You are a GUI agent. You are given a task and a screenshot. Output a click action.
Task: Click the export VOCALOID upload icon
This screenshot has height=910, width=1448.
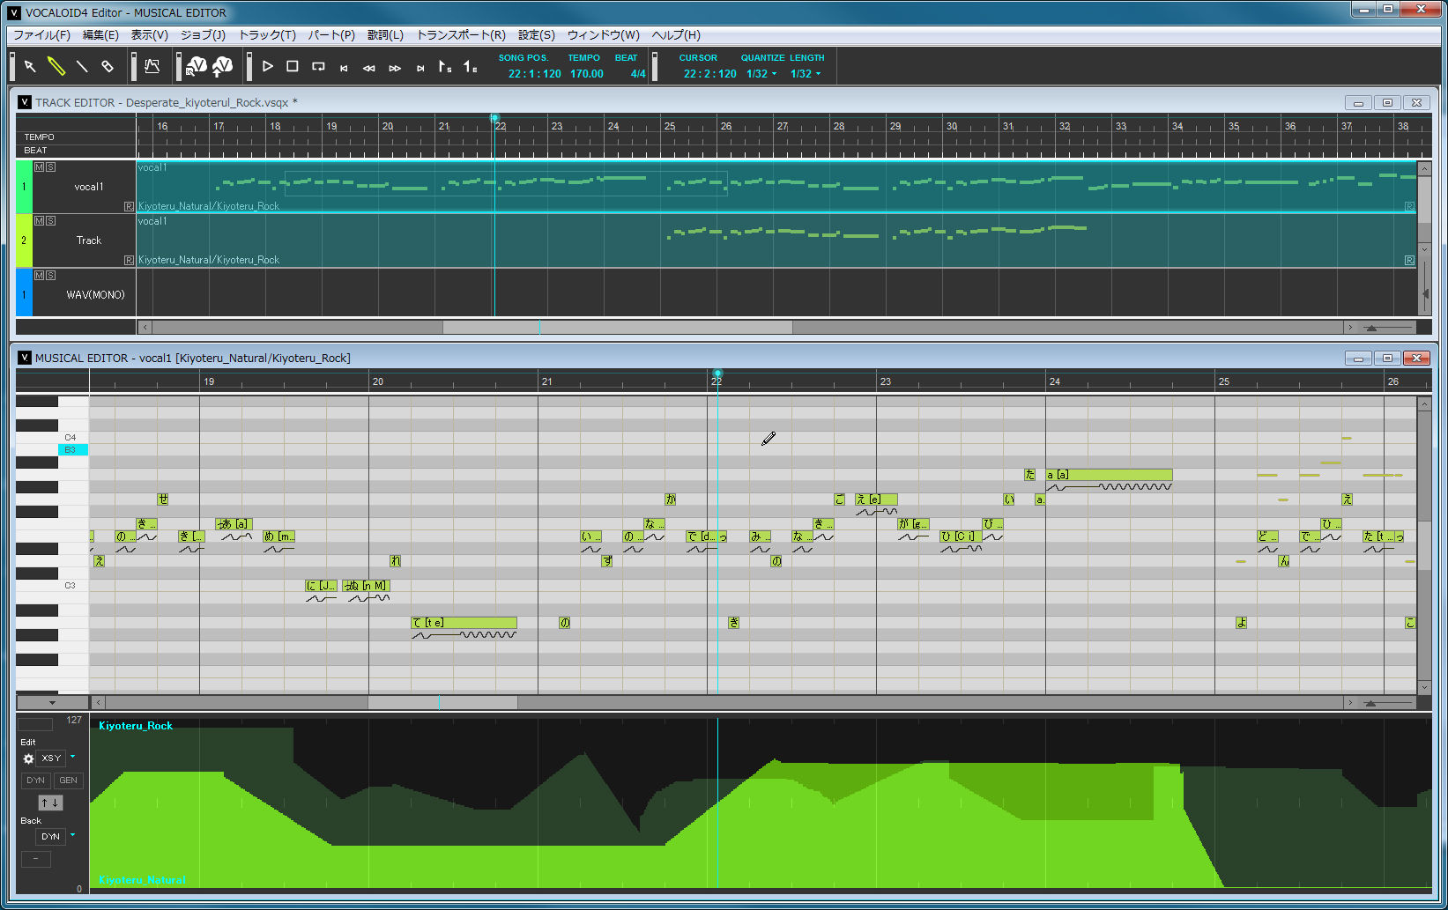[x=223, y=66]
